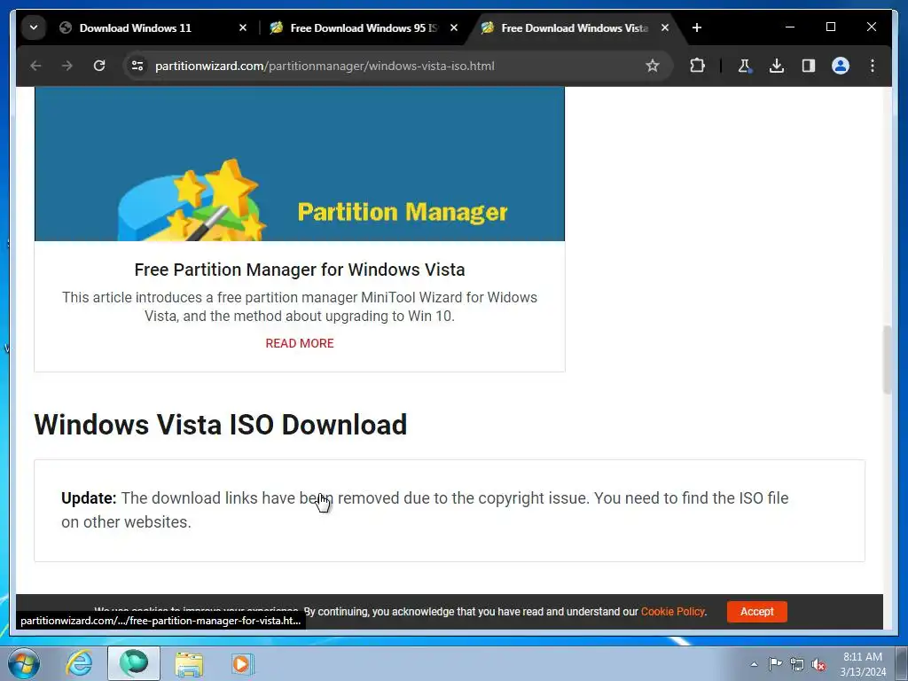
Task: Show hidden system tray icons
Action: [754, 664]
